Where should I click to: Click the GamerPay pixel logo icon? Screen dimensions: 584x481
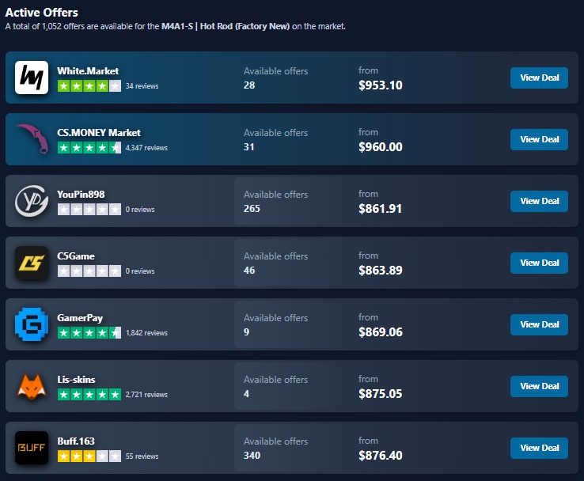click(x=32, y=324)
